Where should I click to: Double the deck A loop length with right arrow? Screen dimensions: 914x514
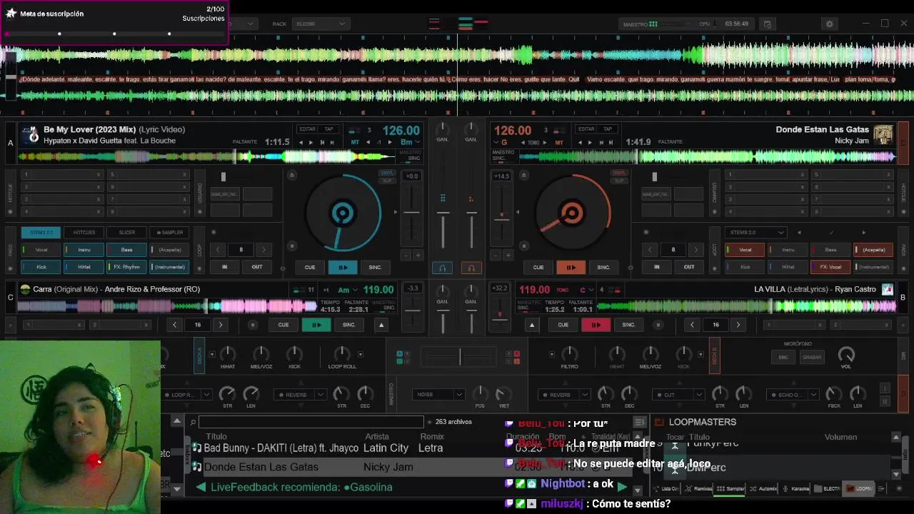pyautogui.click(x=263, y=250)
